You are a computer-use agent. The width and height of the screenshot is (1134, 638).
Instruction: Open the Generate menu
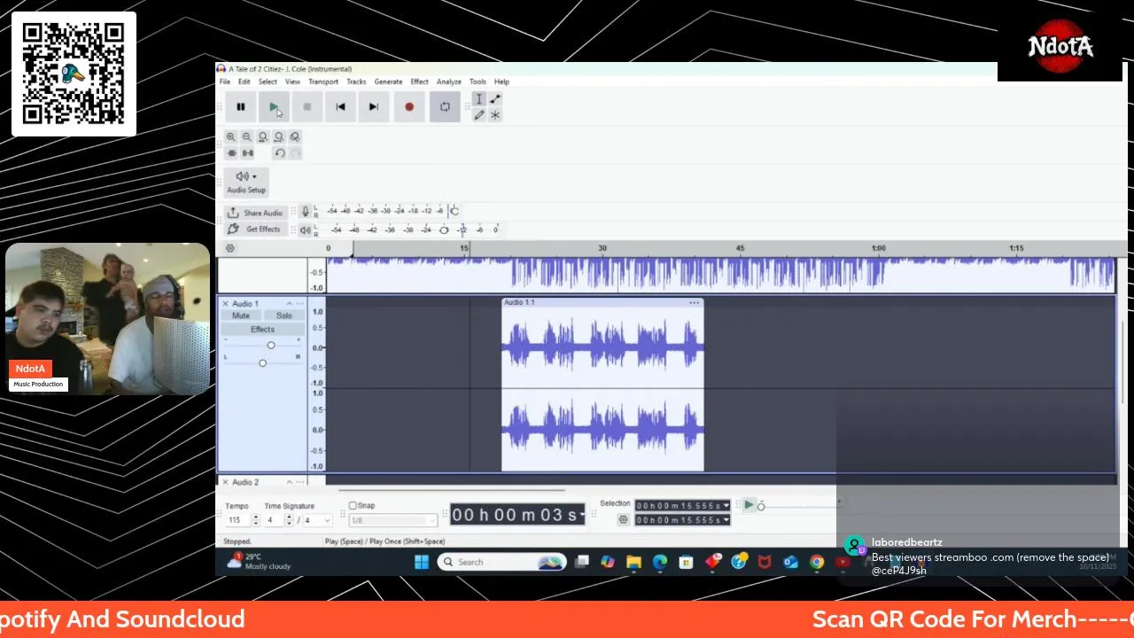pyautogui.click(x=388, y=82)
